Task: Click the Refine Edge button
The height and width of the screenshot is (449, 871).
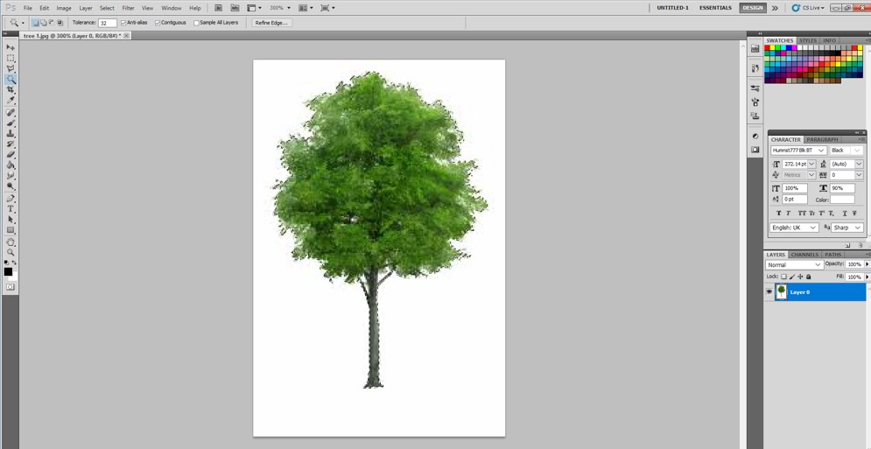Action: (x=271, y=23)
